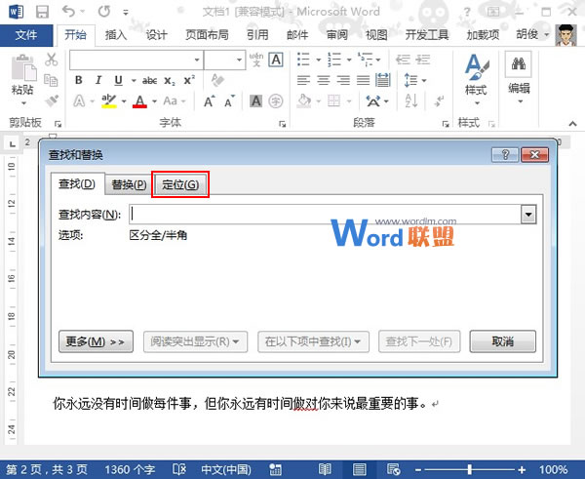Screen dimensions: 585x479
Task: Click the enclosed character 字 icon
Action: pyautogui.click(x=276, y=100)
